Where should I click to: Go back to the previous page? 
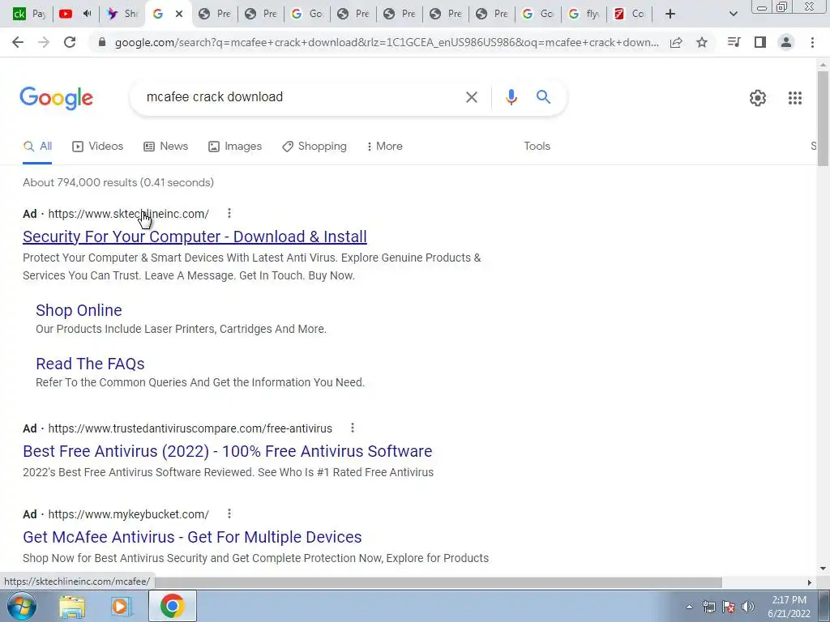coord(18,42)
